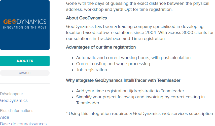Select the Automatic and correct working hours bullet
Screen dimensions: 215x126
click(x=133, y=58)
